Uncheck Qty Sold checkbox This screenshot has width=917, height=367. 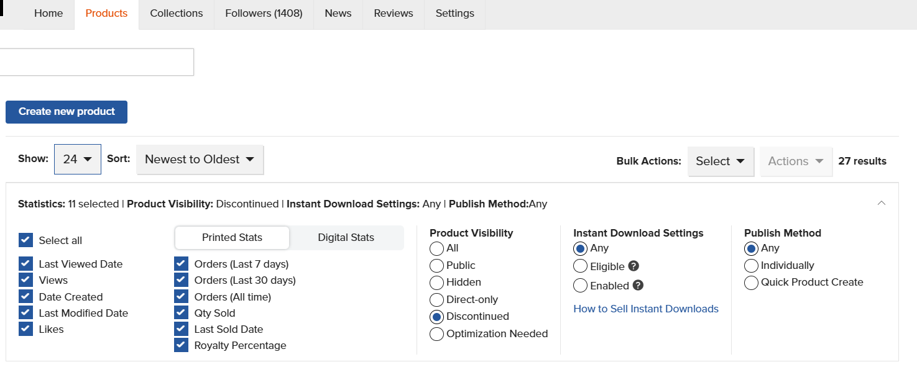tap(181, 313)
